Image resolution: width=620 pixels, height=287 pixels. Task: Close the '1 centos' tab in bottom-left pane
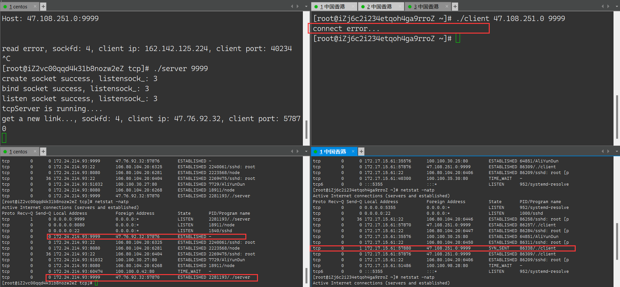35,151
